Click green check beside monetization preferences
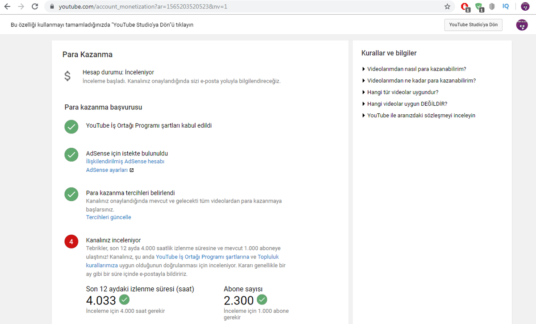This screenshot has height=324, width=536. pos(71,195)
